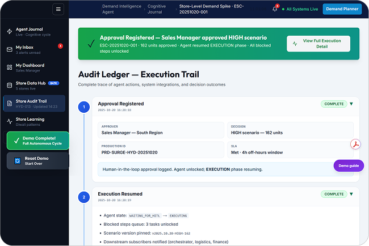Click COMPLETE badge on Approval Registered

click(334, 104)
